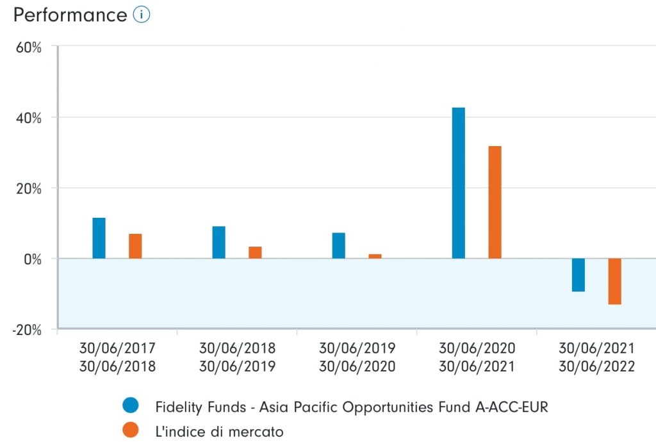Screen dimensions: 656x442
Task: Click the Performance heading text
Action: click(x=70, y=15)
